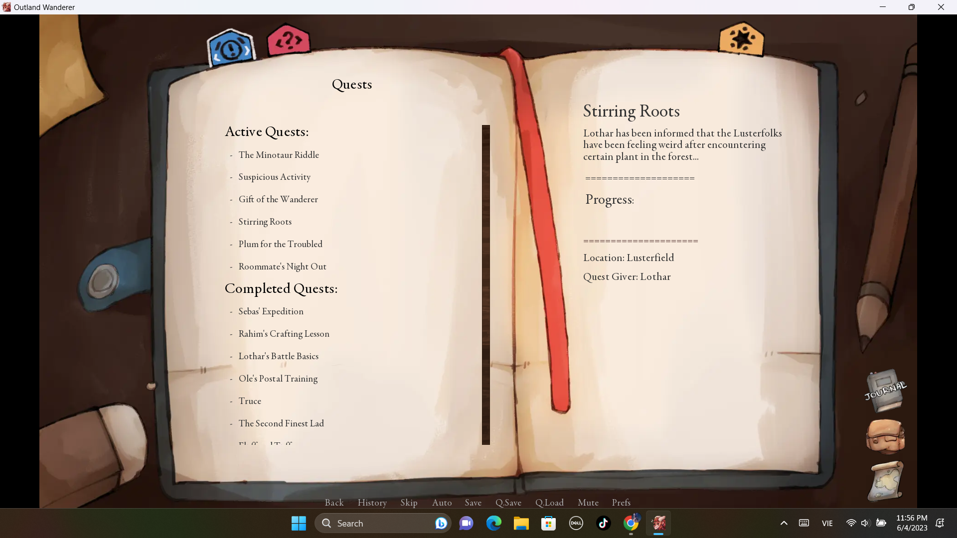The width and height of the screenshot is (957, 538).
Task: View completed quest Sebas' Expedition
Action: tap(271, 311)
